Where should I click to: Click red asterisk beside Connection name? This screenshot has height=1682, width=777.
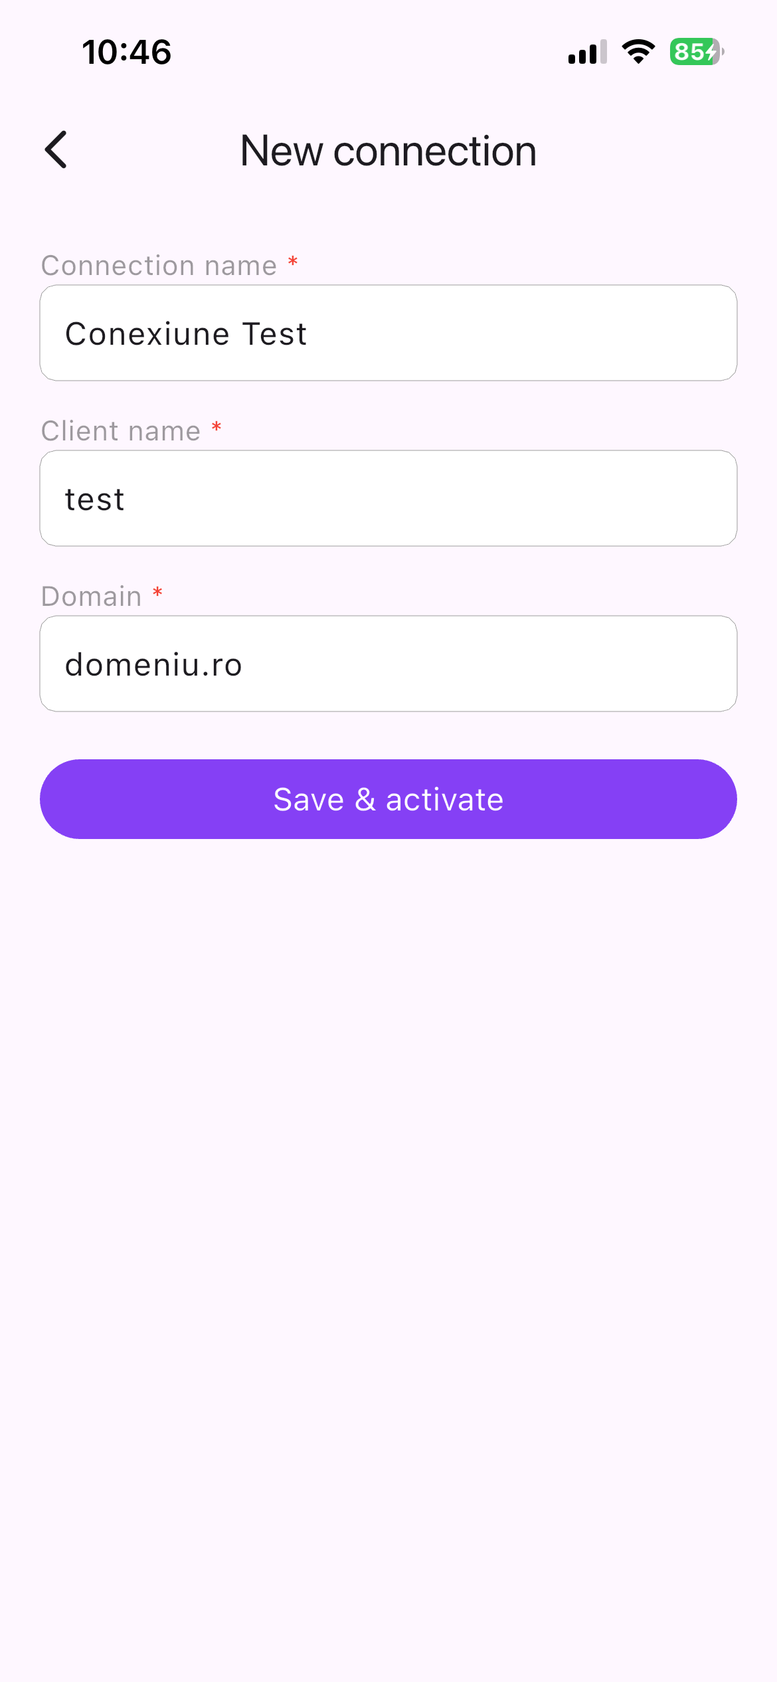(293, 261)
